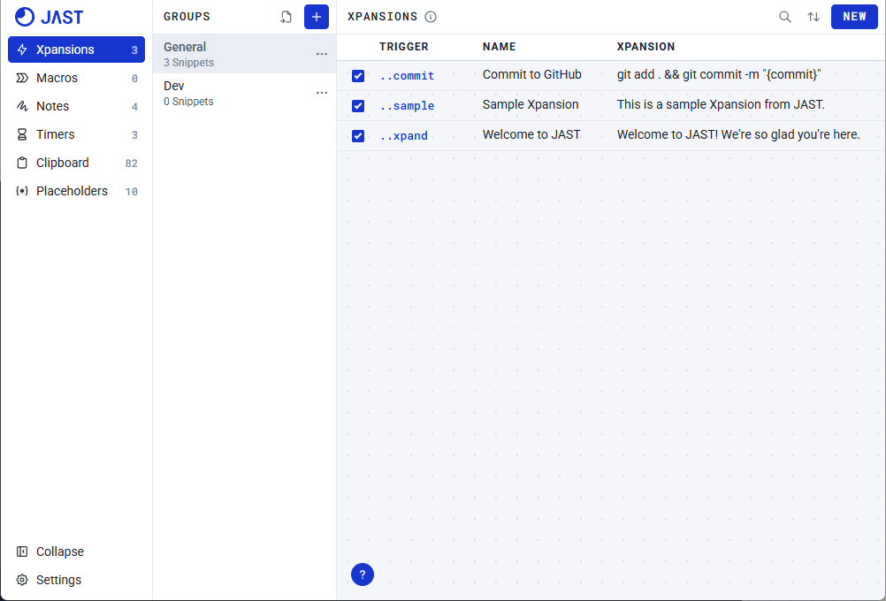Click the ..sample trigger
The width and height of the screenshot is (886, 601).
[x=407, y=106]
